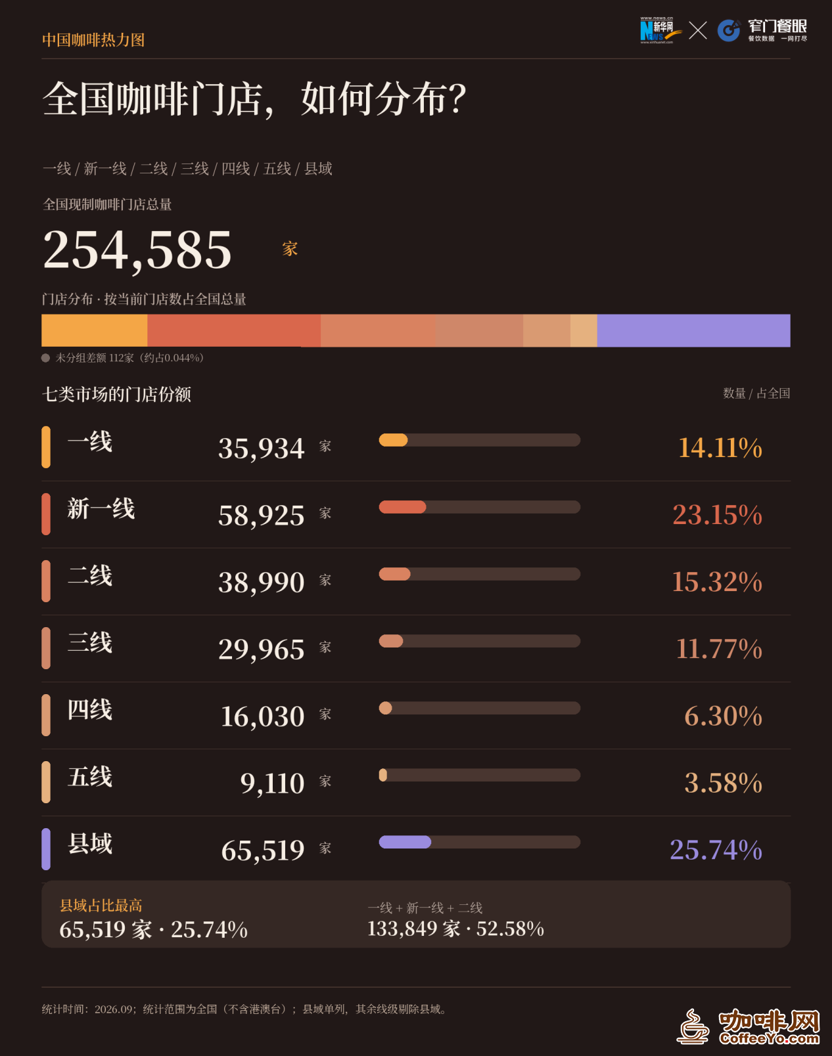Click the 23.15% percentage for 新一线
Image resolution: width=832 pixels, height=1056 pixels.
coord(717,515)
